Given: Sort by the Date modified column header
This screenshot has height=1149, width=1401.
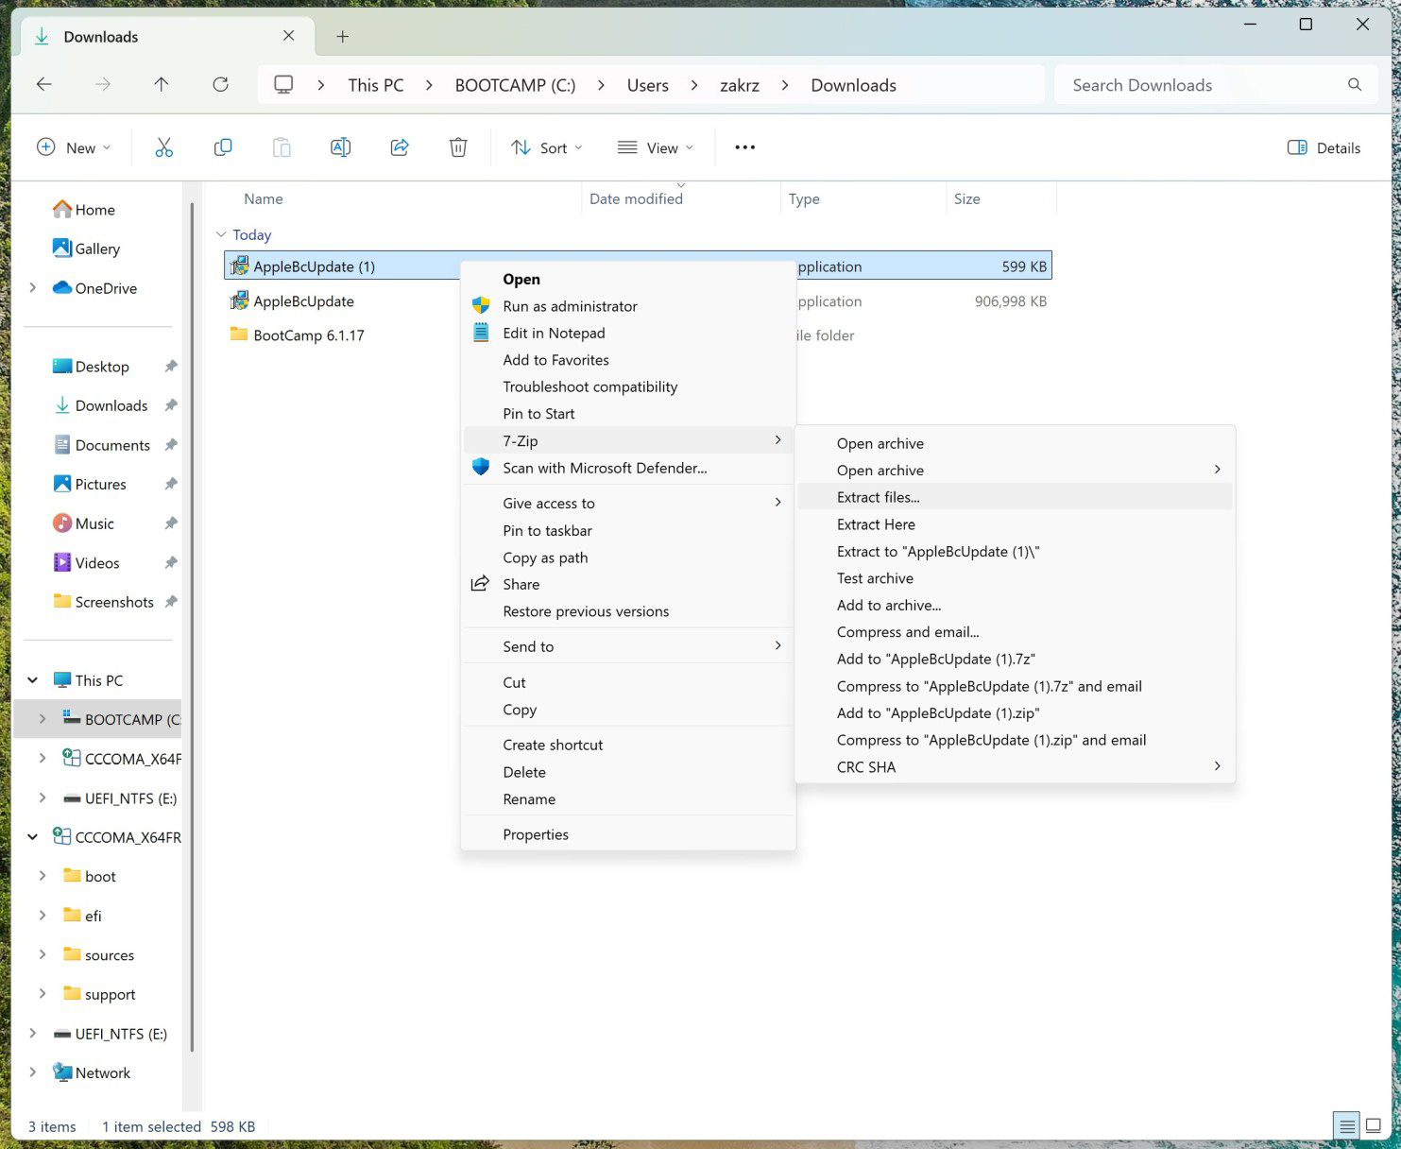Looking at the screenshot, I should [636, 198].
